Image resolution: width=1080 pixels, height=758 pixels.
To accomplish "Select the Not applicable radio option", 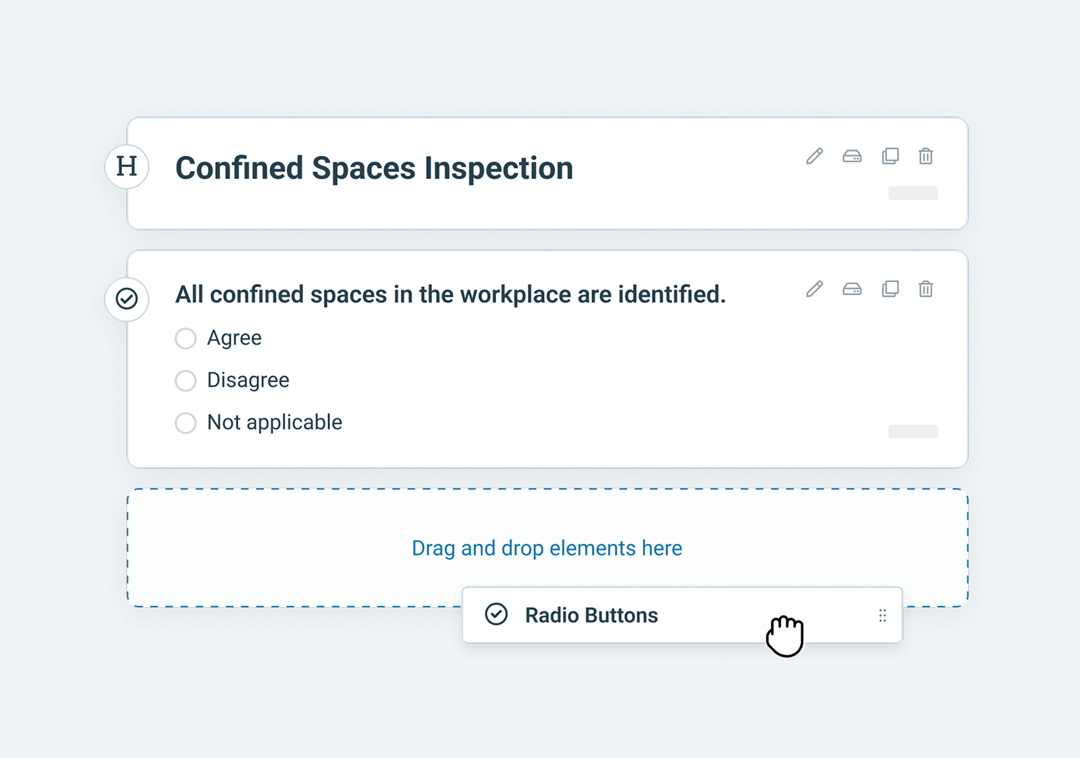I will 186,422.
